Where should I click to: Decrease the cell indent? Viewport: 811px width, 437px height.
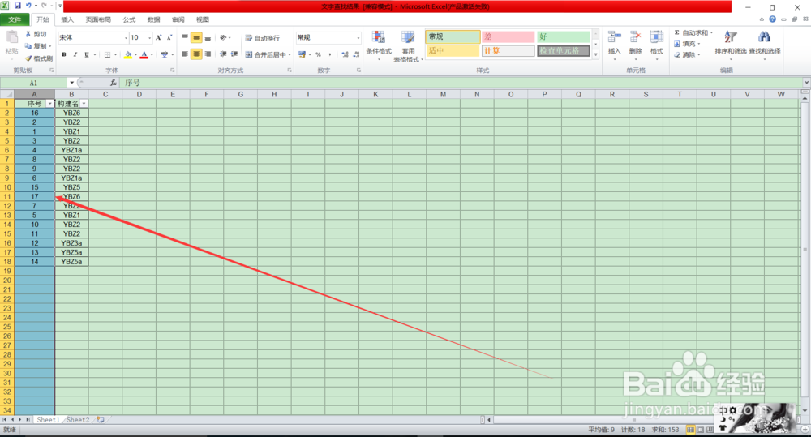pos(224,54)
